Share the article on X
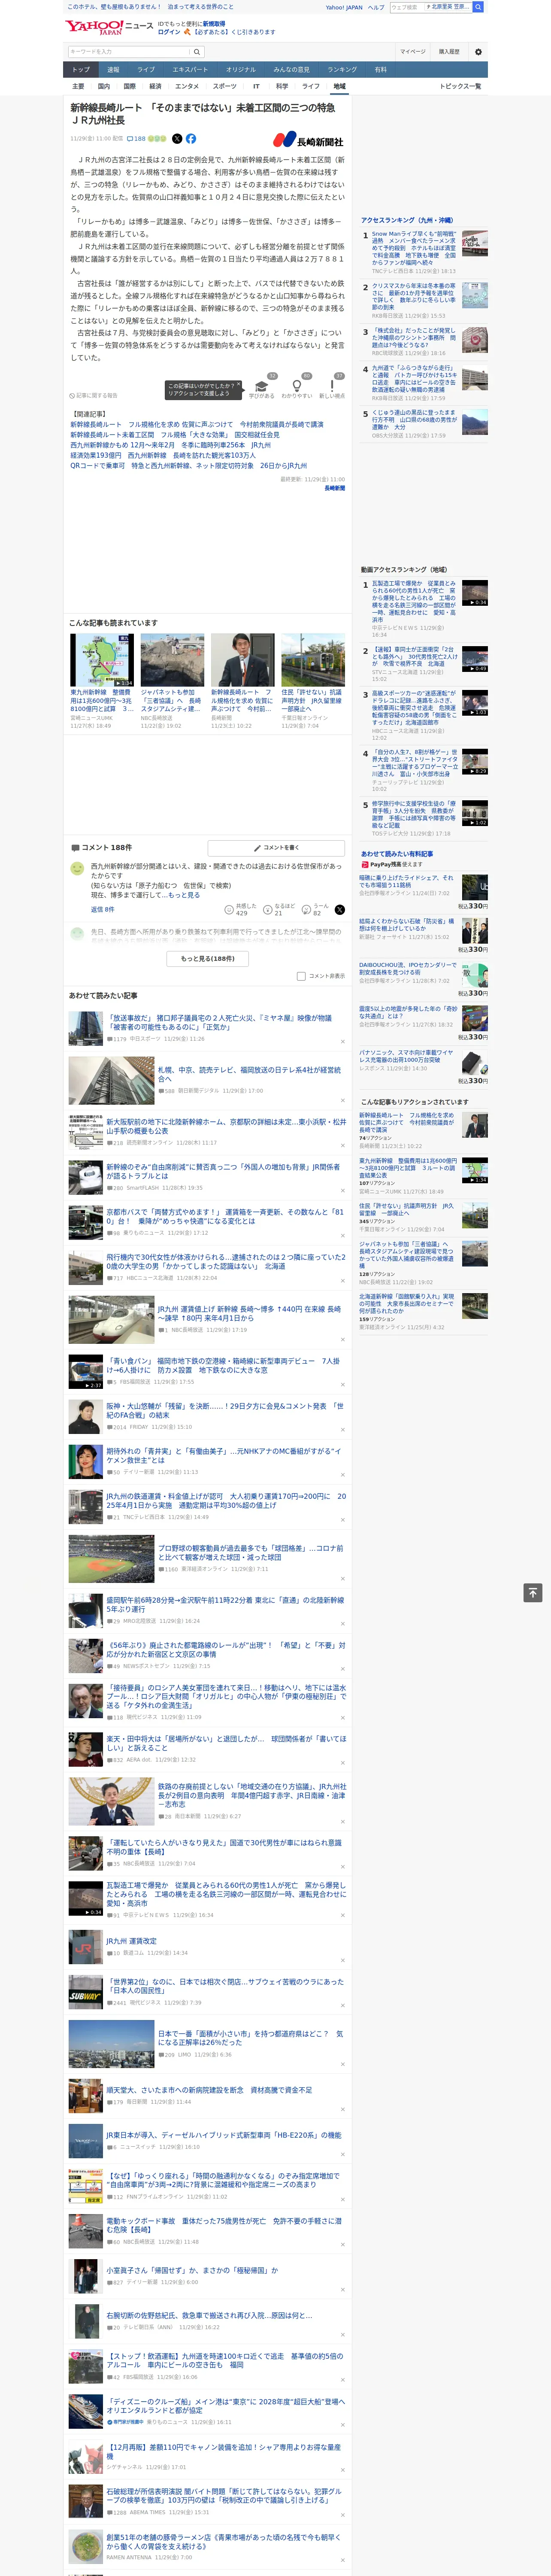The height and width of the screenshot is (2576, 551). pos(177,139)
